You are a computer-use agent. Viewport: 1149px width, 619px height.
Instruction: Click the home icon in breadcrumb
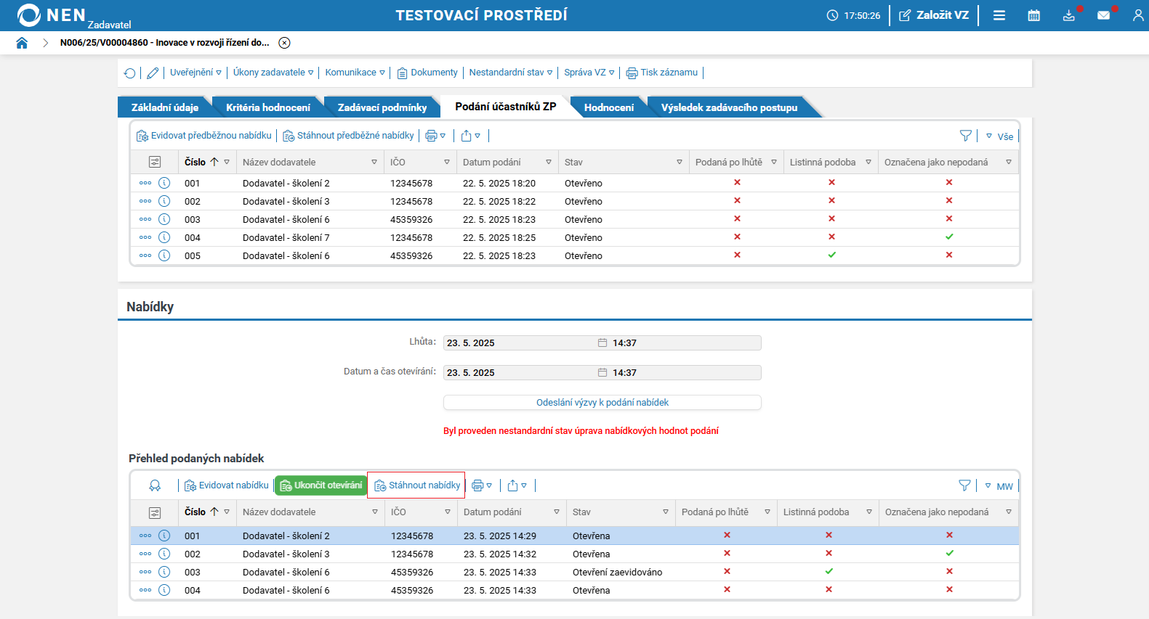pos(22,43)
